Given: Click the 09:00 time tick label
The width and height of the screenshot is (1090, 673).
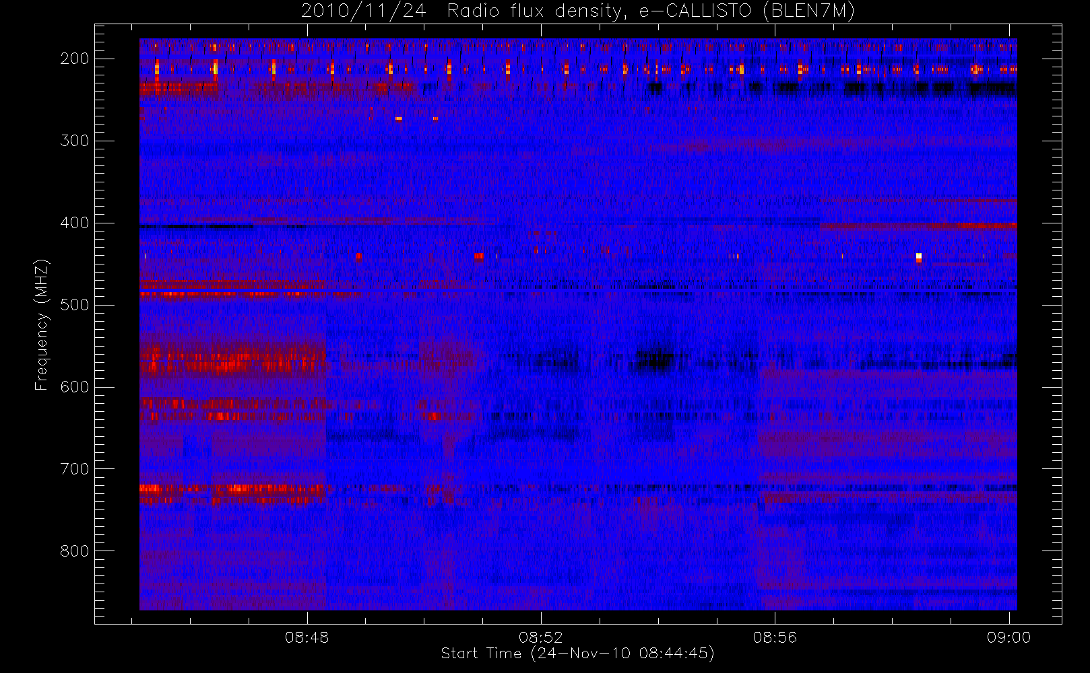Looking at the screenshot, I should click(x=1008, y=637).
